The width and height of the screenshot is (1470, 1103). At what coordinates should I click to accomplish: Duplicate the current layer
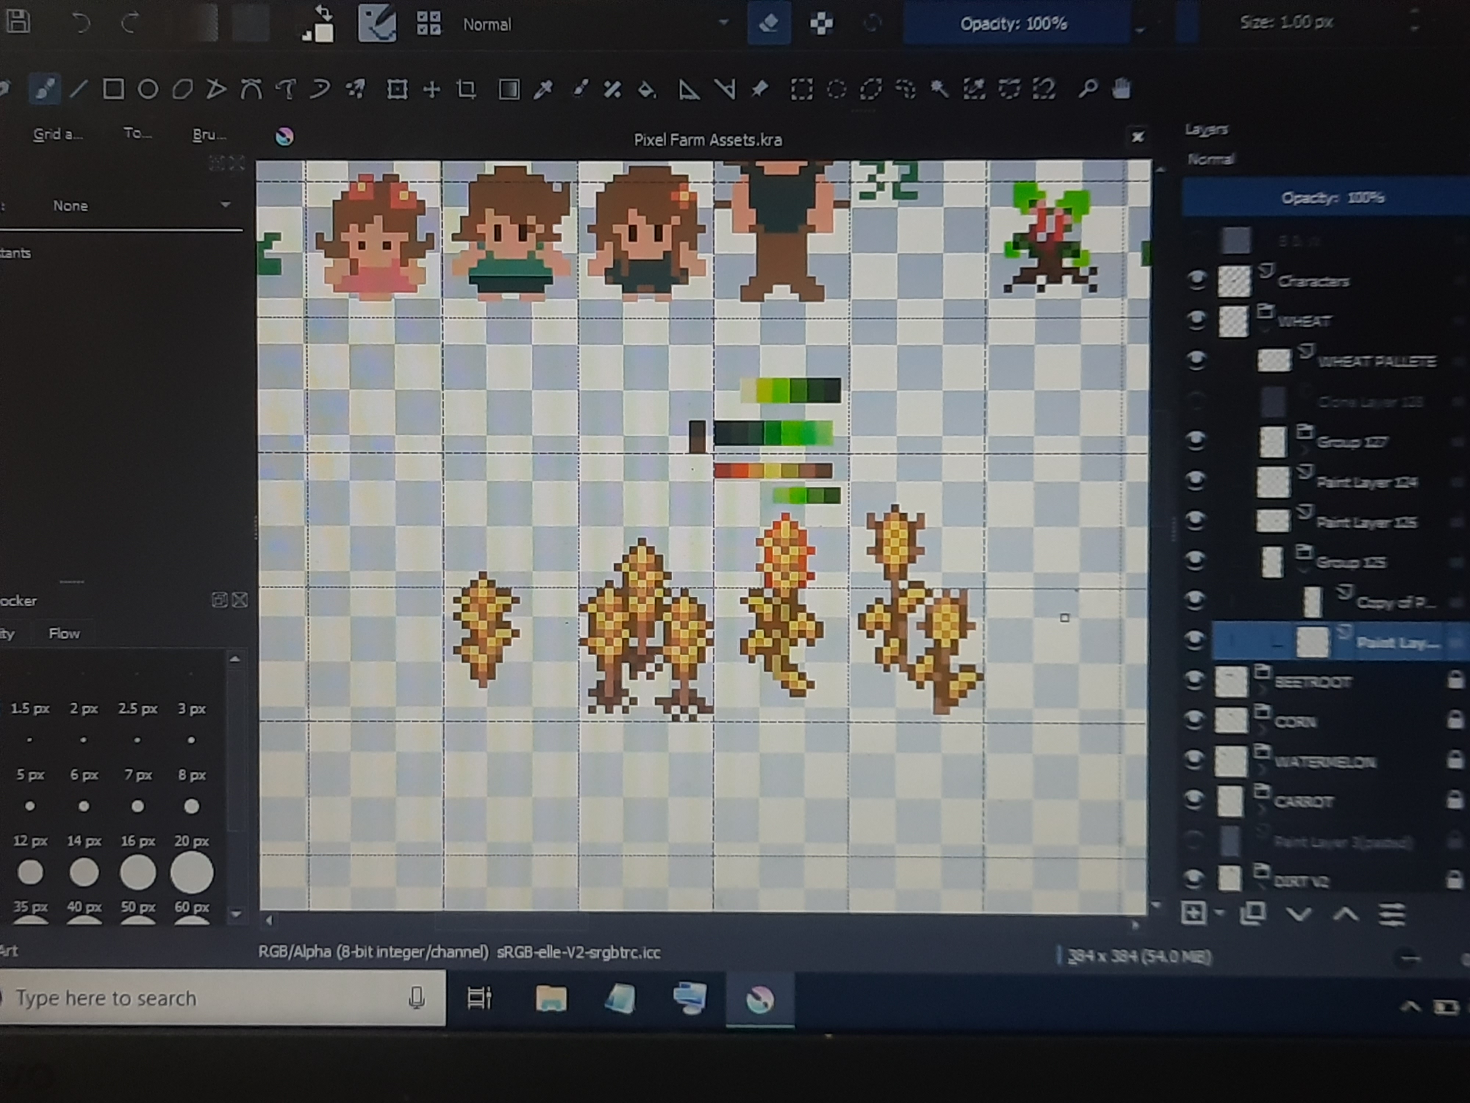pyautogui.click(x=1253, y=914)
